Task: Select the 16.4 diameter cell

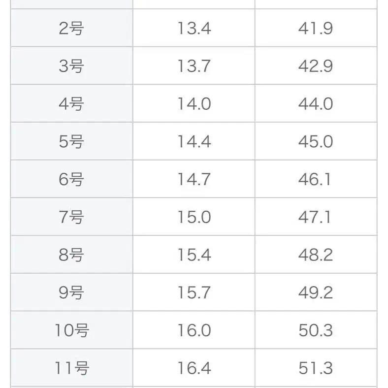Action: [194, 368]
